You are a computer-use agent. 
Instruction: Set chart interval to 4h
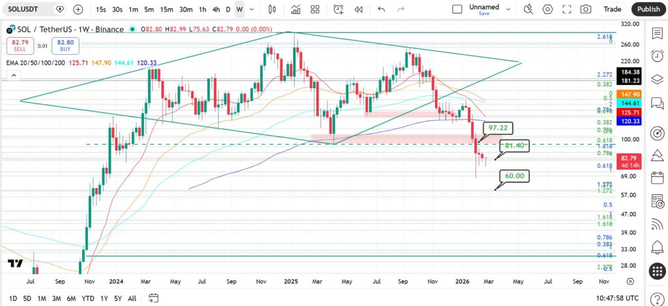(216, 9)
